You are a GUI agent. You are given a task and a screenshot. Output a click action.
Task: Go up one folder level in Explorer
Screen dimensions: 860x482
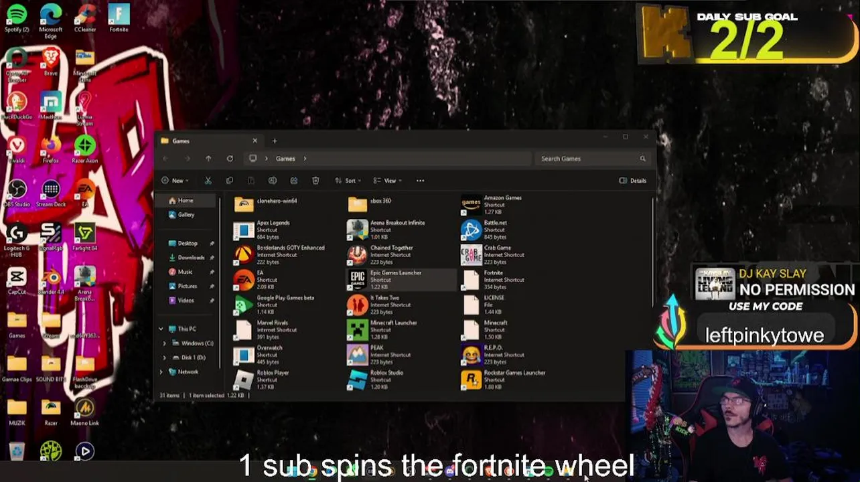[x=208, y=159]
